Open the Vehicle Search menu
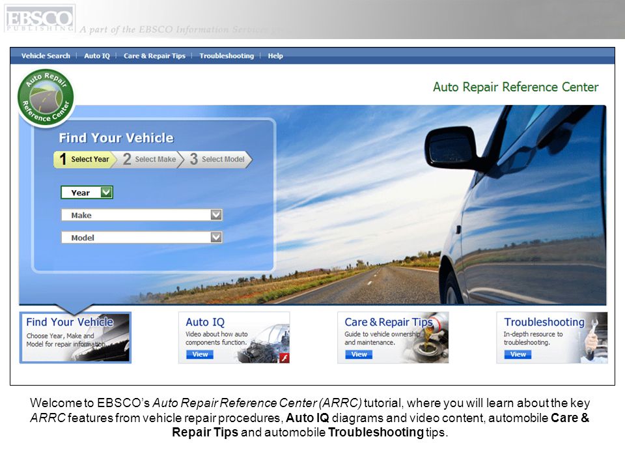 click(x=46, y=56)
